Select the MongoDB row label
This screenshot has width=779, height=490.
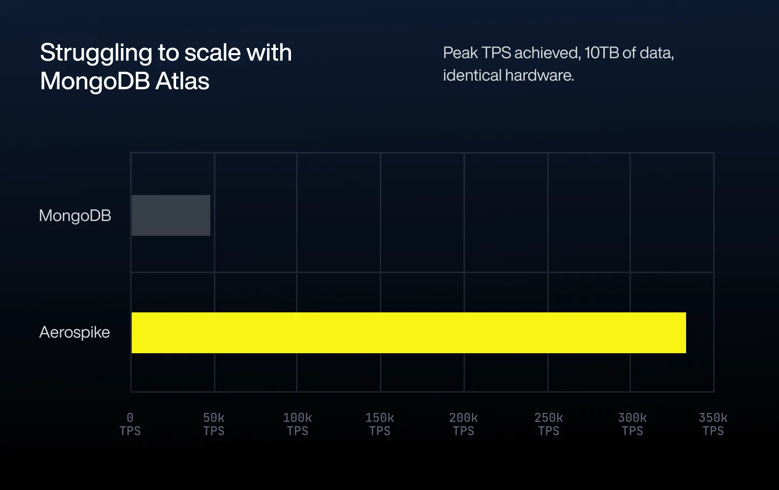pos(75,216)
